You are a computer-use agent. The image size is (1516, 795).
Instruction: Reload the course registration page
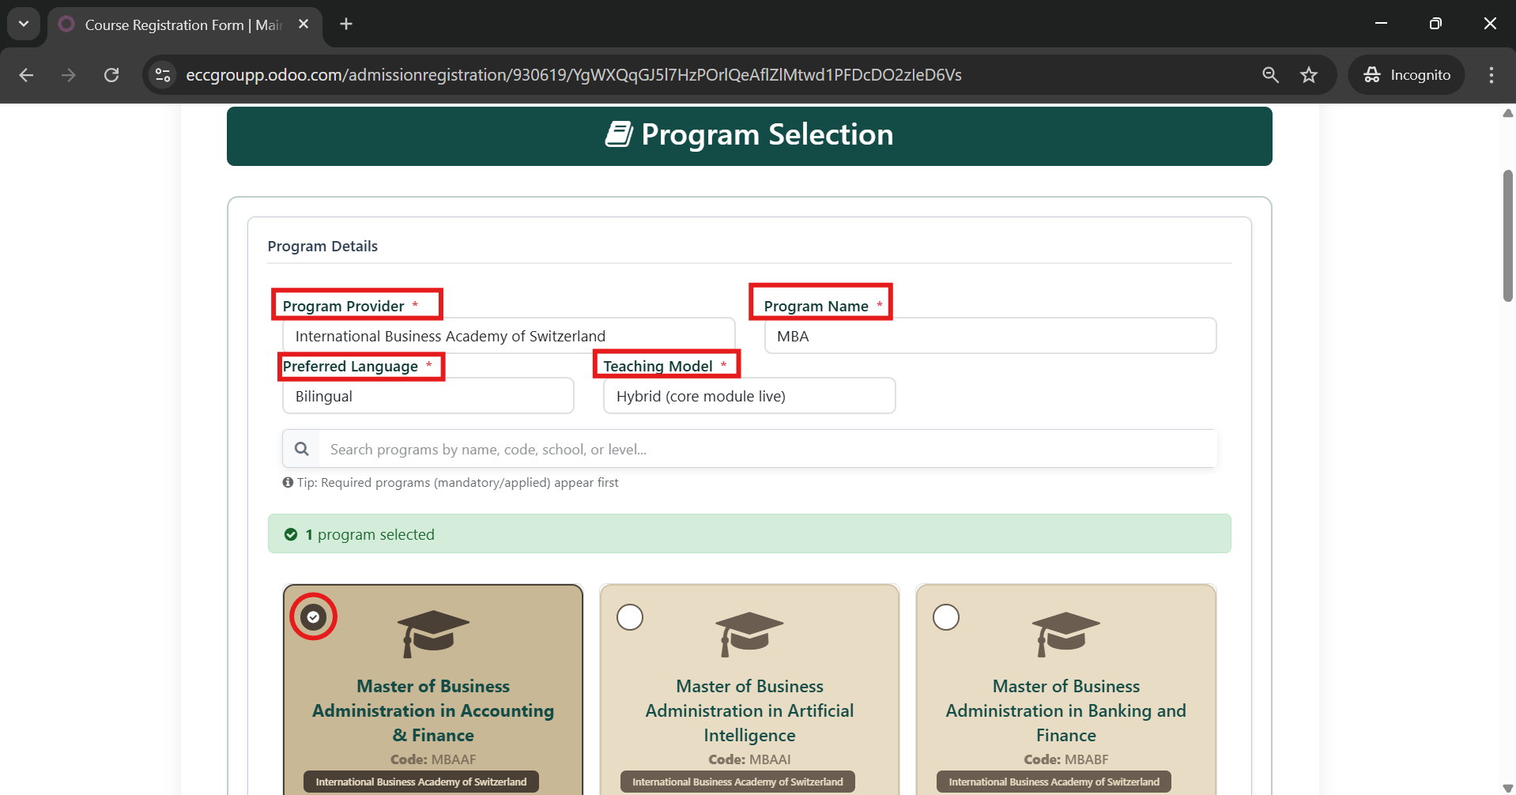(x=111, y=75)
